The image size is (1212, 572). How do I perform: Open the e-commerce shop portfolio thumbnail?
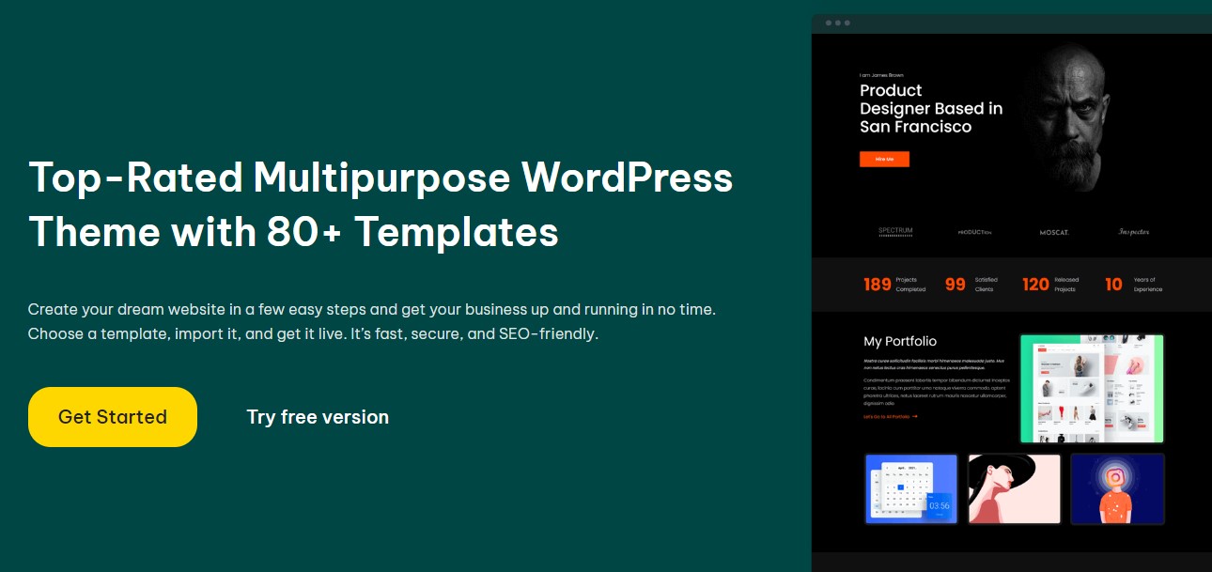tap(1092, 389)
